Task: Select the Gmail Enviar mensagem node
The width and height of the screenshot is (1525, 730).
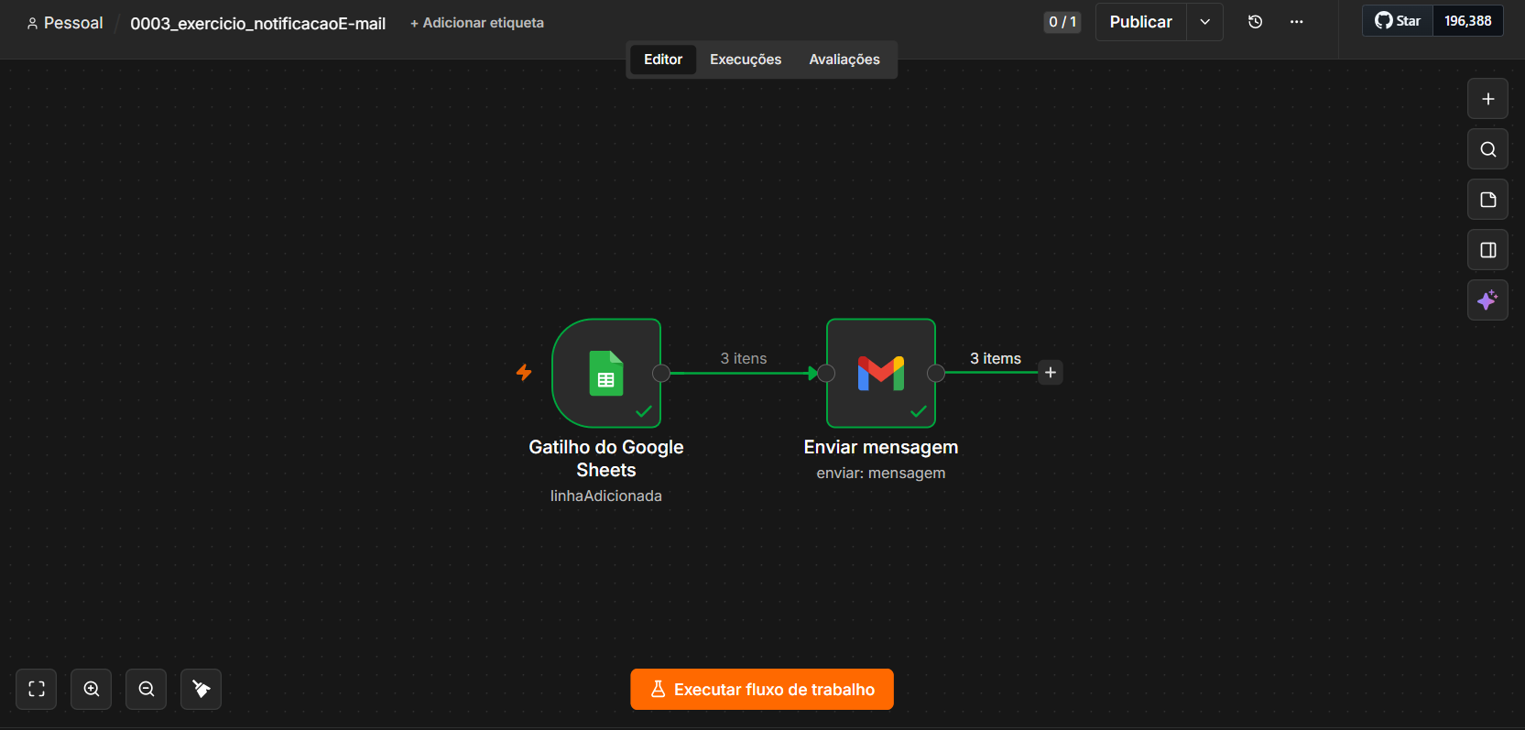Action: 881,373
